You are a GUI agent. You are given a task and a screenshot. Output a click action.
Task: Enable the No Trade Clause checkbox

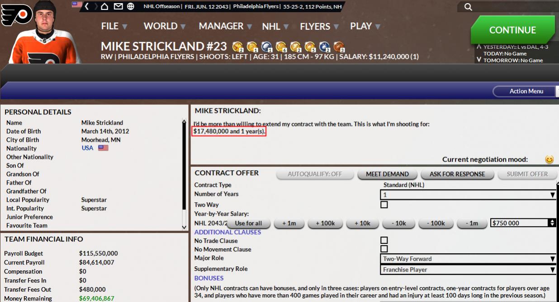(384, 240)
